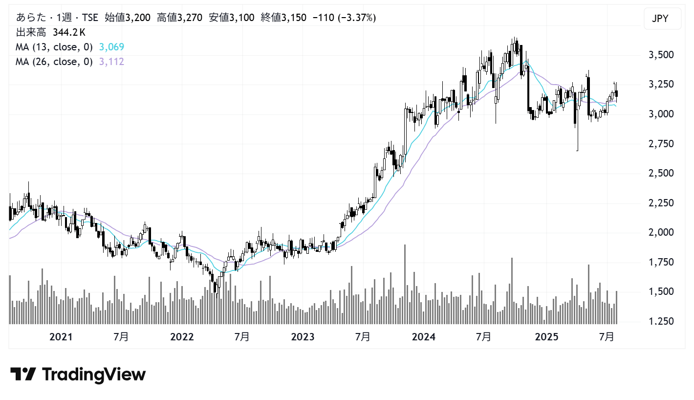The height and width of the screenshot is (400, 694).
Task: Click the 2023 label on time axis
Action: pos(303,337)
